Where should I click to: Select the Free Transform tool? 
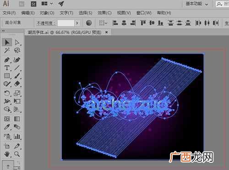(x=17, y=101)
